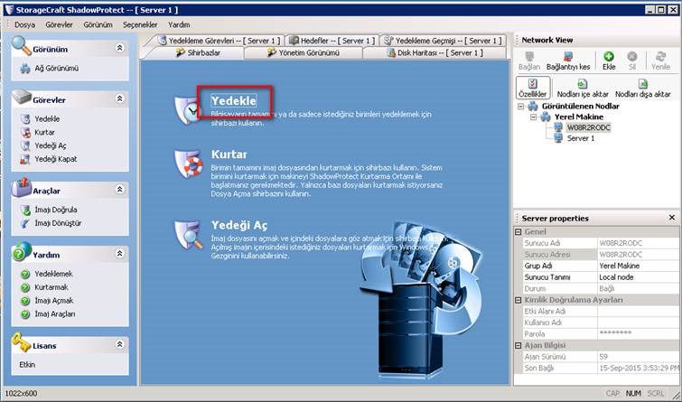Open the Görünüm menu in menu bar
The image size is (682, 402).
click(x=98, y=24)
